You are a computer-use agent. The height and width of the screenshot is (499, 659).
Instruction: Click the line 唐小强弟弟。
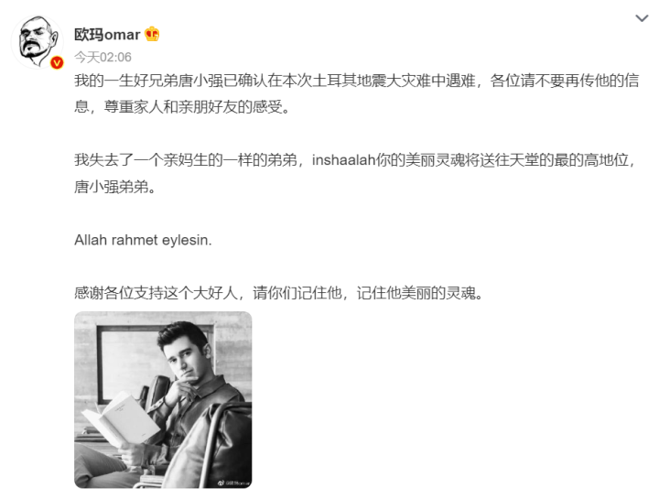[x=115, y=187]
